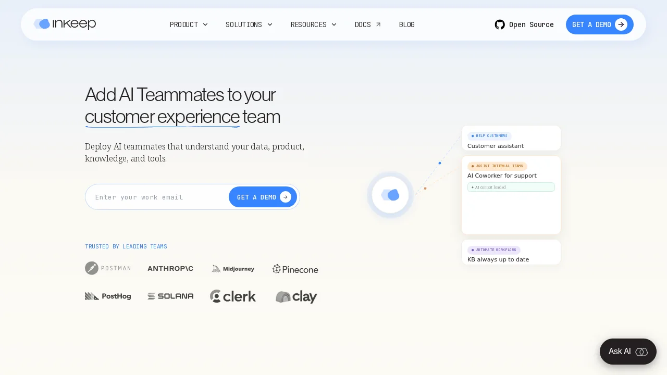Click the Clerk logo
The image size is (667, 375).
click(x=233, y=296)
